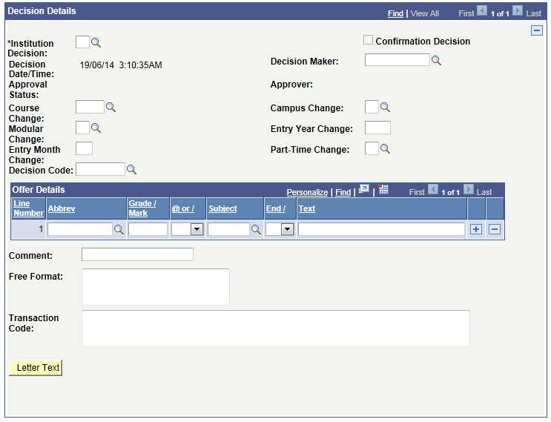The width and height of the screenshot is (551, 422).
Task: Go to previous Offer Details row arrow
Action: [x=432, y=190]
